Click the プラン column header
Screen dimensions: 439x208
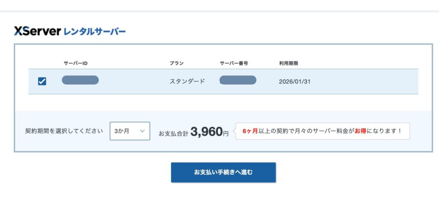point(176,63)
